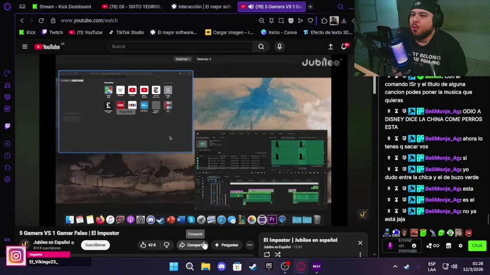
Task: Click the Preguntar button
Action: 226,245
